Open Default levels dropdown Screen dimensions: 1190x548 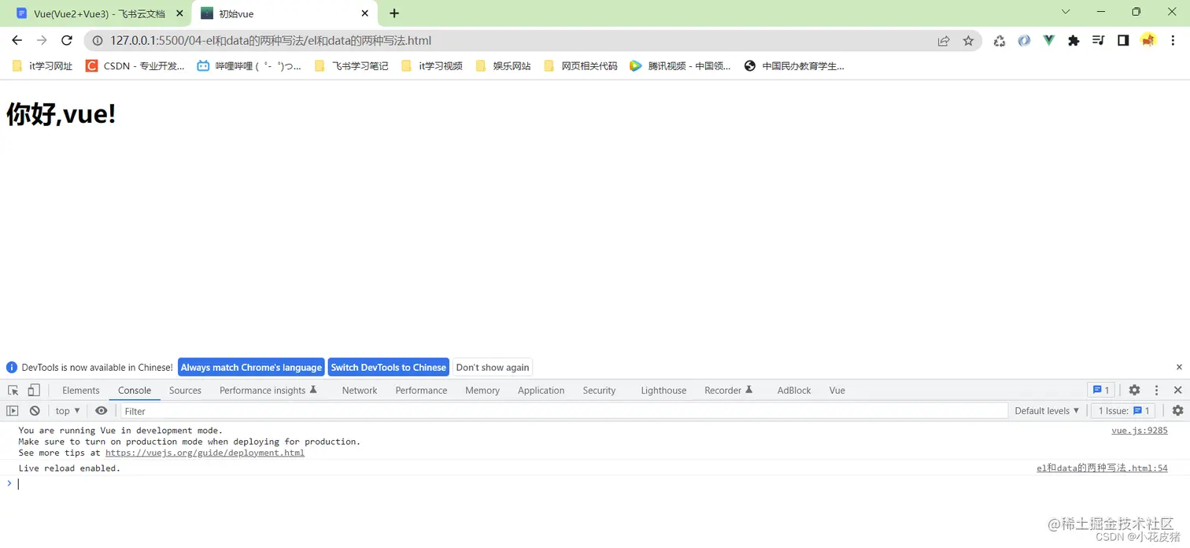tap(1047, 411)
